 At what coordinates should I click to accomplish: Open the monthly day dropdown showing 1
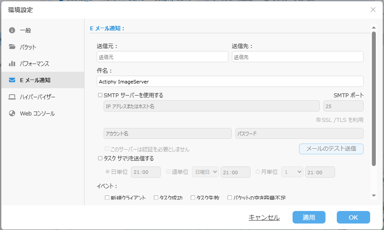(292, 172)
